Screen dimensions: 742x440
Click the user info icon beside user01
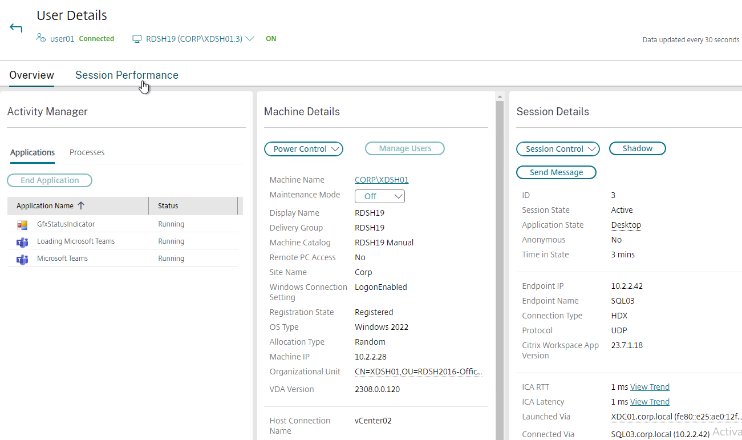40,38
